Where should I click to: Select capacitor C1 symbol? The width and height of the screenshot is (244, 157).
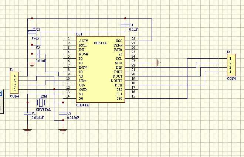tap(28, 114)
